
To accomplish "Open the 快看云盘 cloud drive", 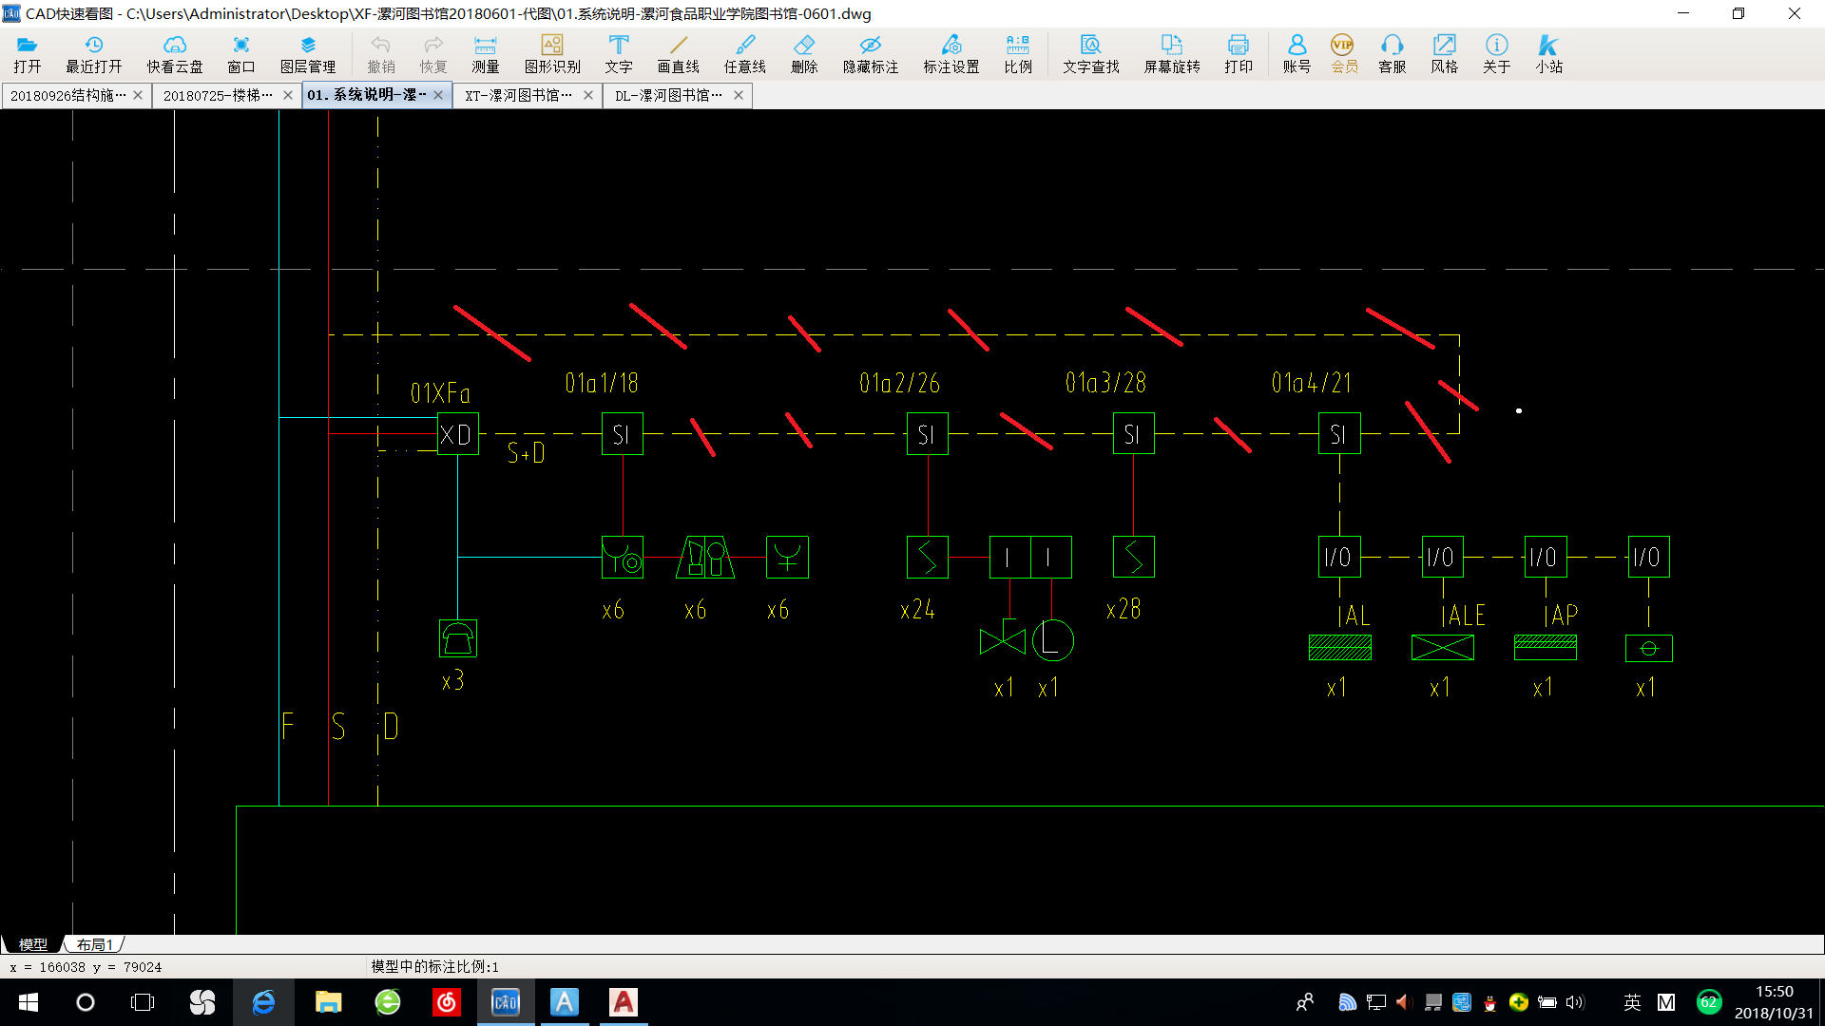I will click(x=175, y=54).
